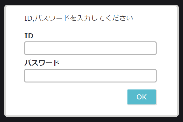Image resolution: width=183 pixels, height=122 pixels.
Task: Click the ID input field
Action: click(90, 48)
